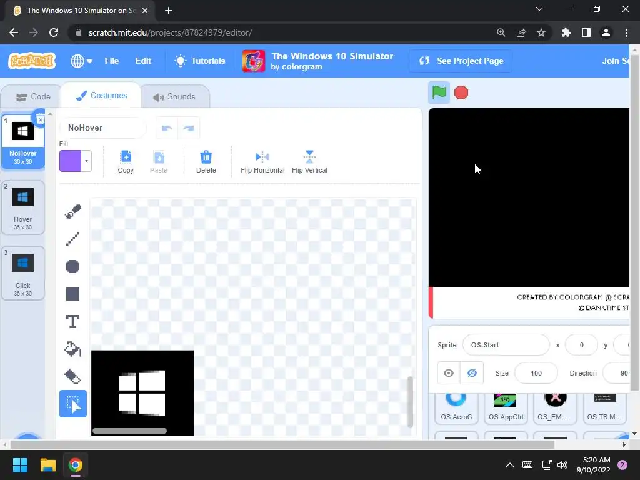
Task: Open Chrome three-dot menu
Action: (x=626, y=32)
